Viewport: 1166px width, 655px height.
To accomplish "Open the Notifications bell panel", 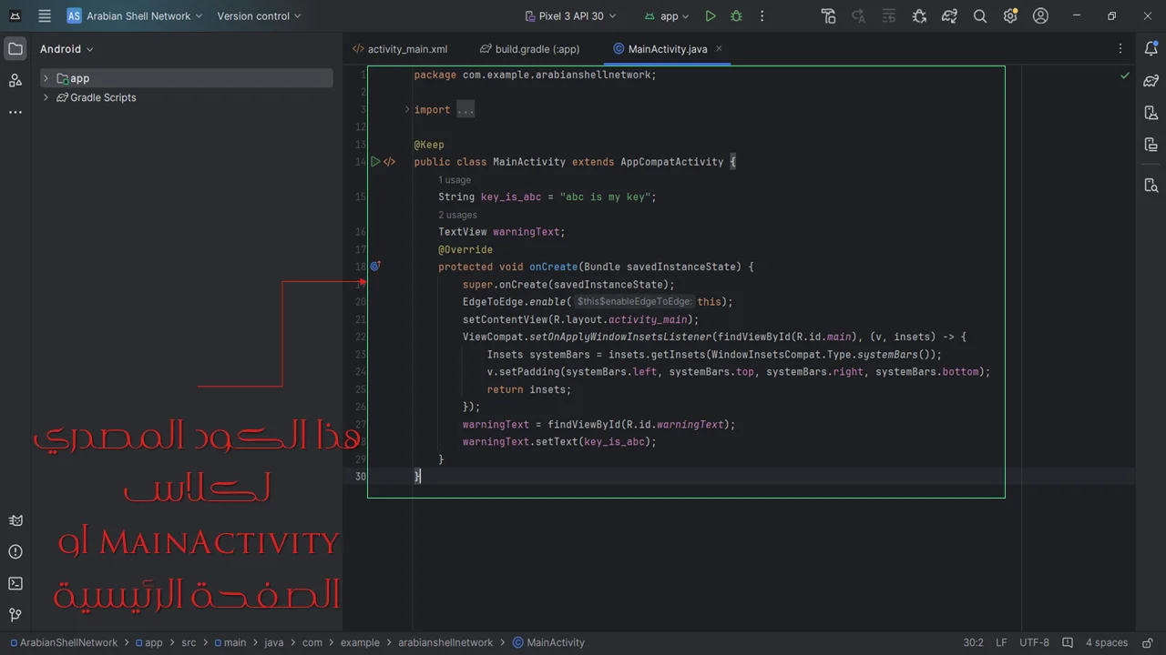I will click(1151, 49).
